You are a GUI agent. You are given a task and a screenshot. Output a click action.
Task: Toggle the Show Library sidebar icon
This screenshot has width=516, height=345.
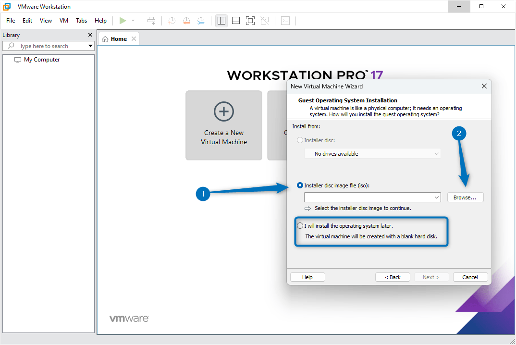pyautogui.click(x=221, y=21)
